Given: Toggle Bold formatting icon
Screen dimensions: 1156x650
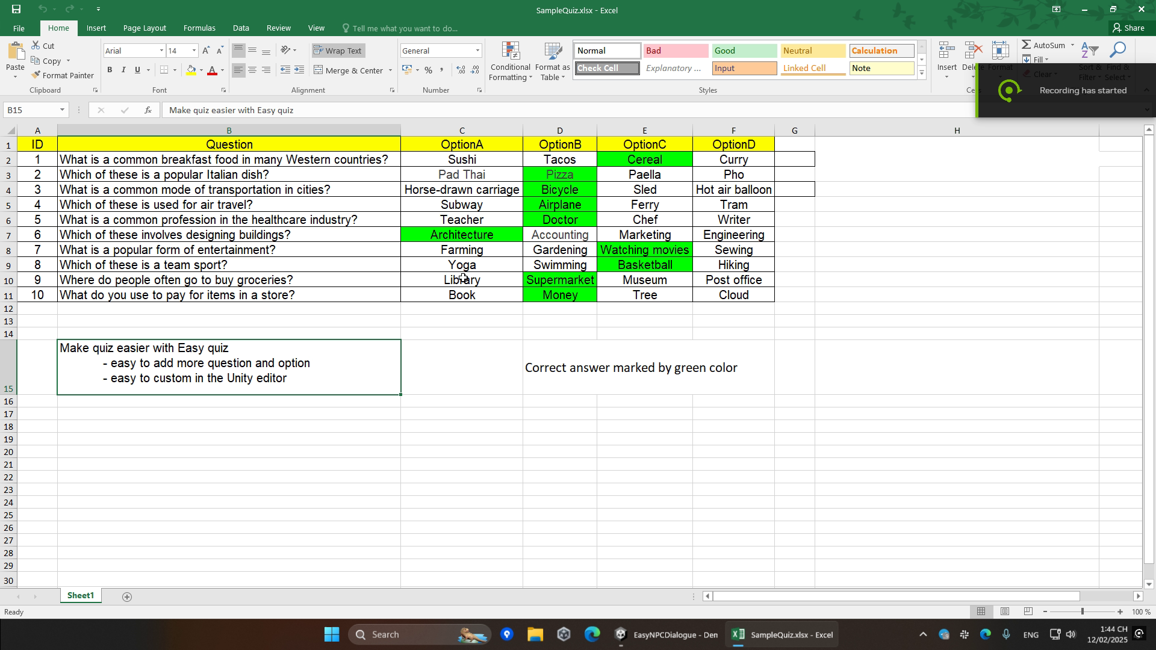Looking at the screenshot, I should click(110, 70).
